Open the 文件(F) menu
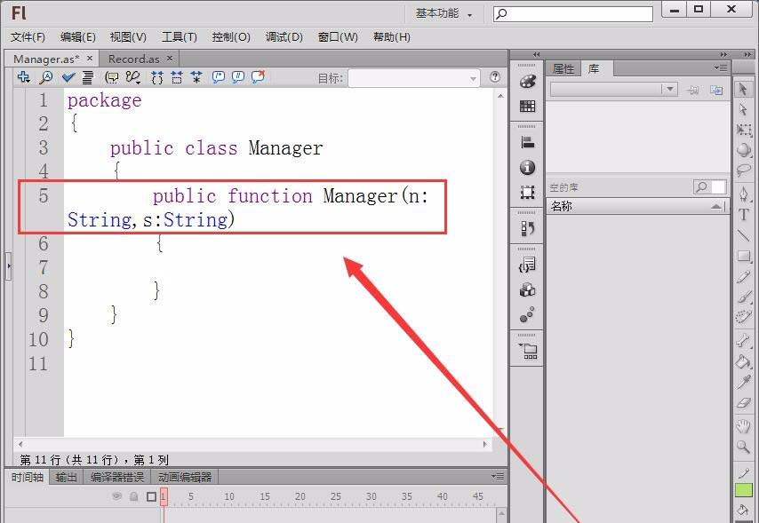The image size is (759, 523). [28, 37]
